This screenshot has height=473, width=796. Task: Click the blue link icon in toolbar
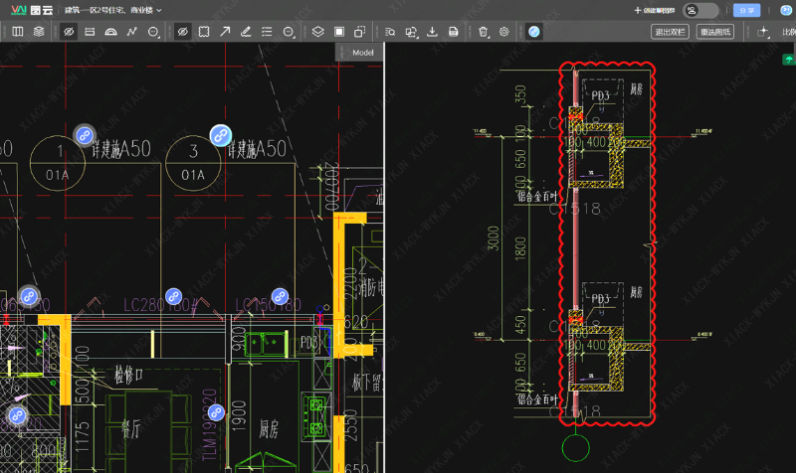tap(534, 32)
